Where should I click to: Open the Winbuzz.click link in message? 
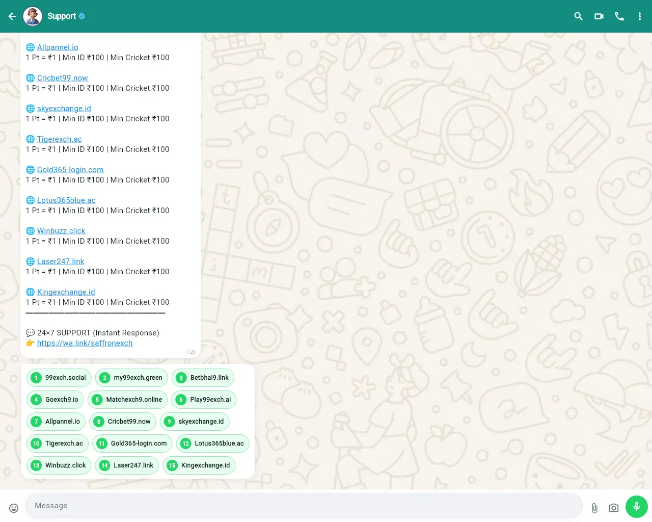point(61,231)
